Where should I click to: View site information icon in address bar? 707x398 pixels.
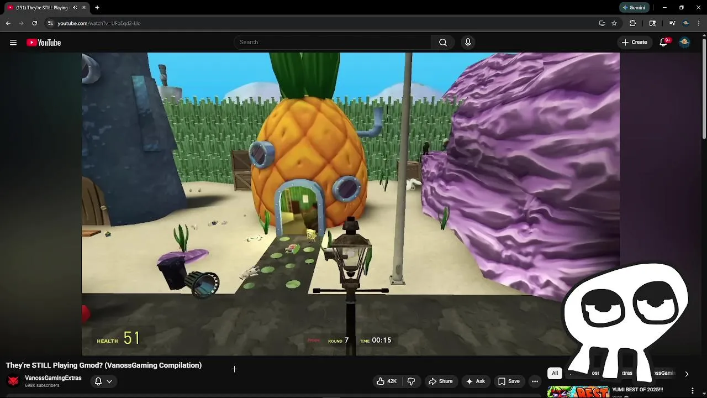coord(50,23)
